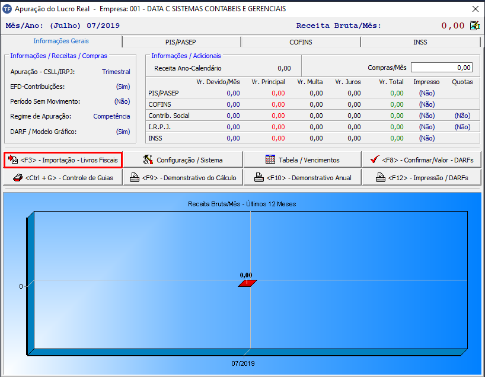485x377 pixels.
Task: Toggle Impresso (Não) for PIS/PASEP row
Action: click(427, 93)
